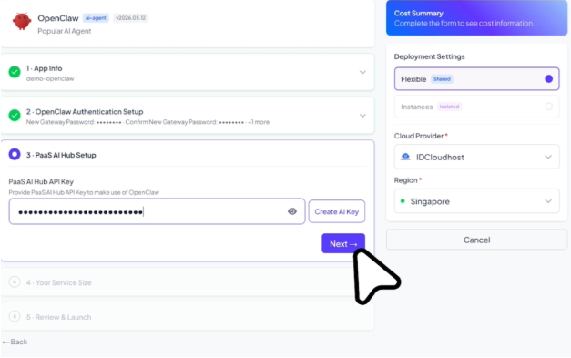Click the step 5 number circle

tap(15, 316)
